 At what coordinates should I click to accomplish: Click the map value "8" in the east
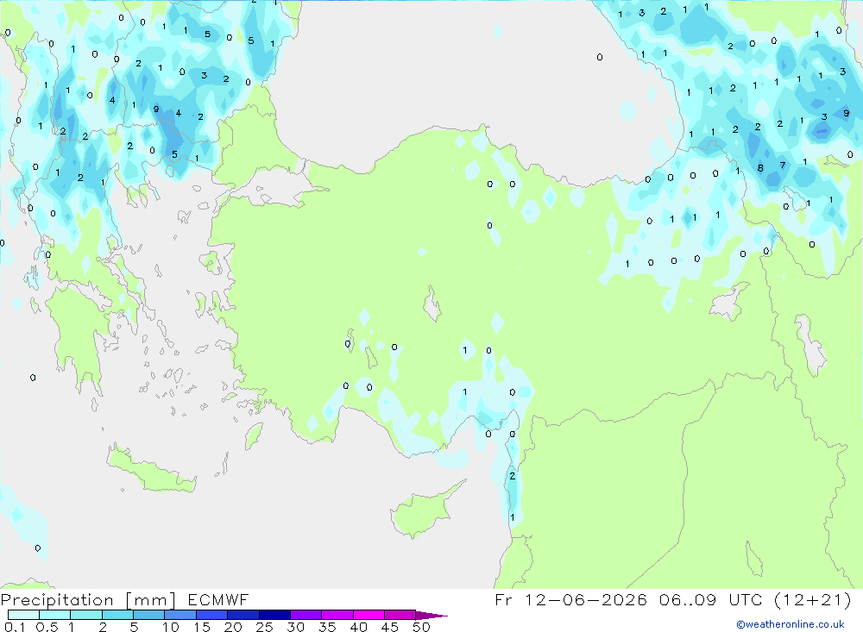[x=760, y=168]
